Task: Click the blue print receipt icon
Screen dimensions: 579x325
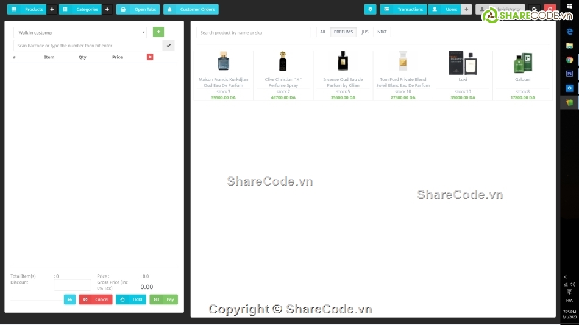Action: (x=69, y=299)
